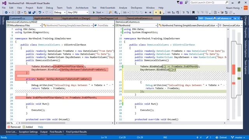Click the pending changes pencil in status bar
Screen dimensions: 249x140
[x=209, y=137]
